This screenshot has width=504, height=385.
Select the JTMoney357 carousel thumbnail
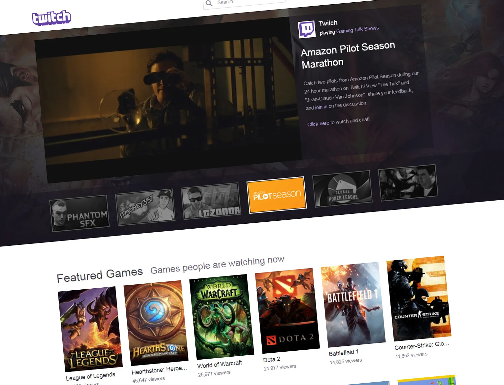click(145, 208)
